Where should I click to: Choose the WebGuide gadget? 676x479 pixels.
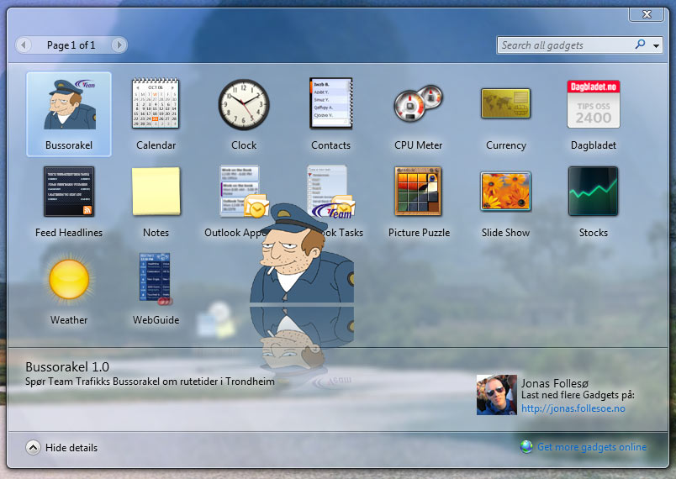pyautogui.click(x=156, y=279)
